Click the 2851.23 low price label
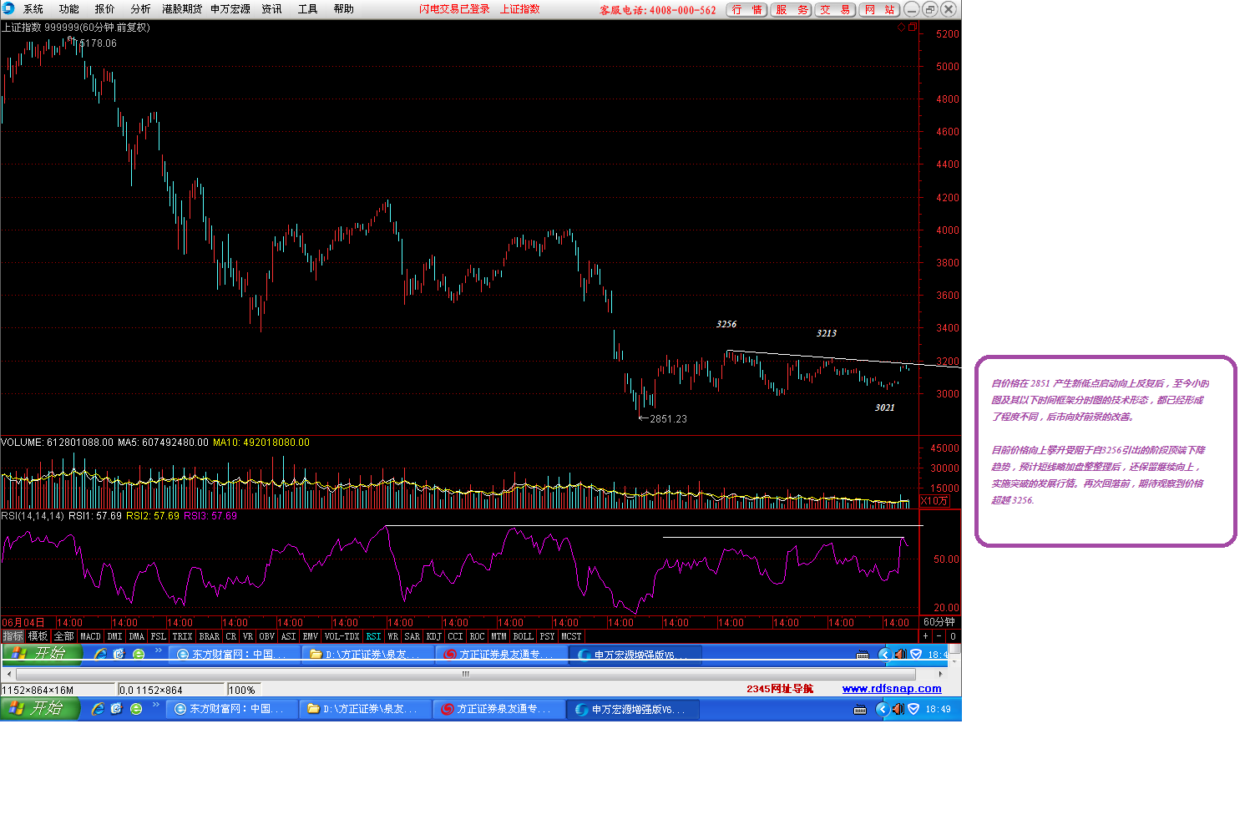1260x840 pixels. click(668, 419)
